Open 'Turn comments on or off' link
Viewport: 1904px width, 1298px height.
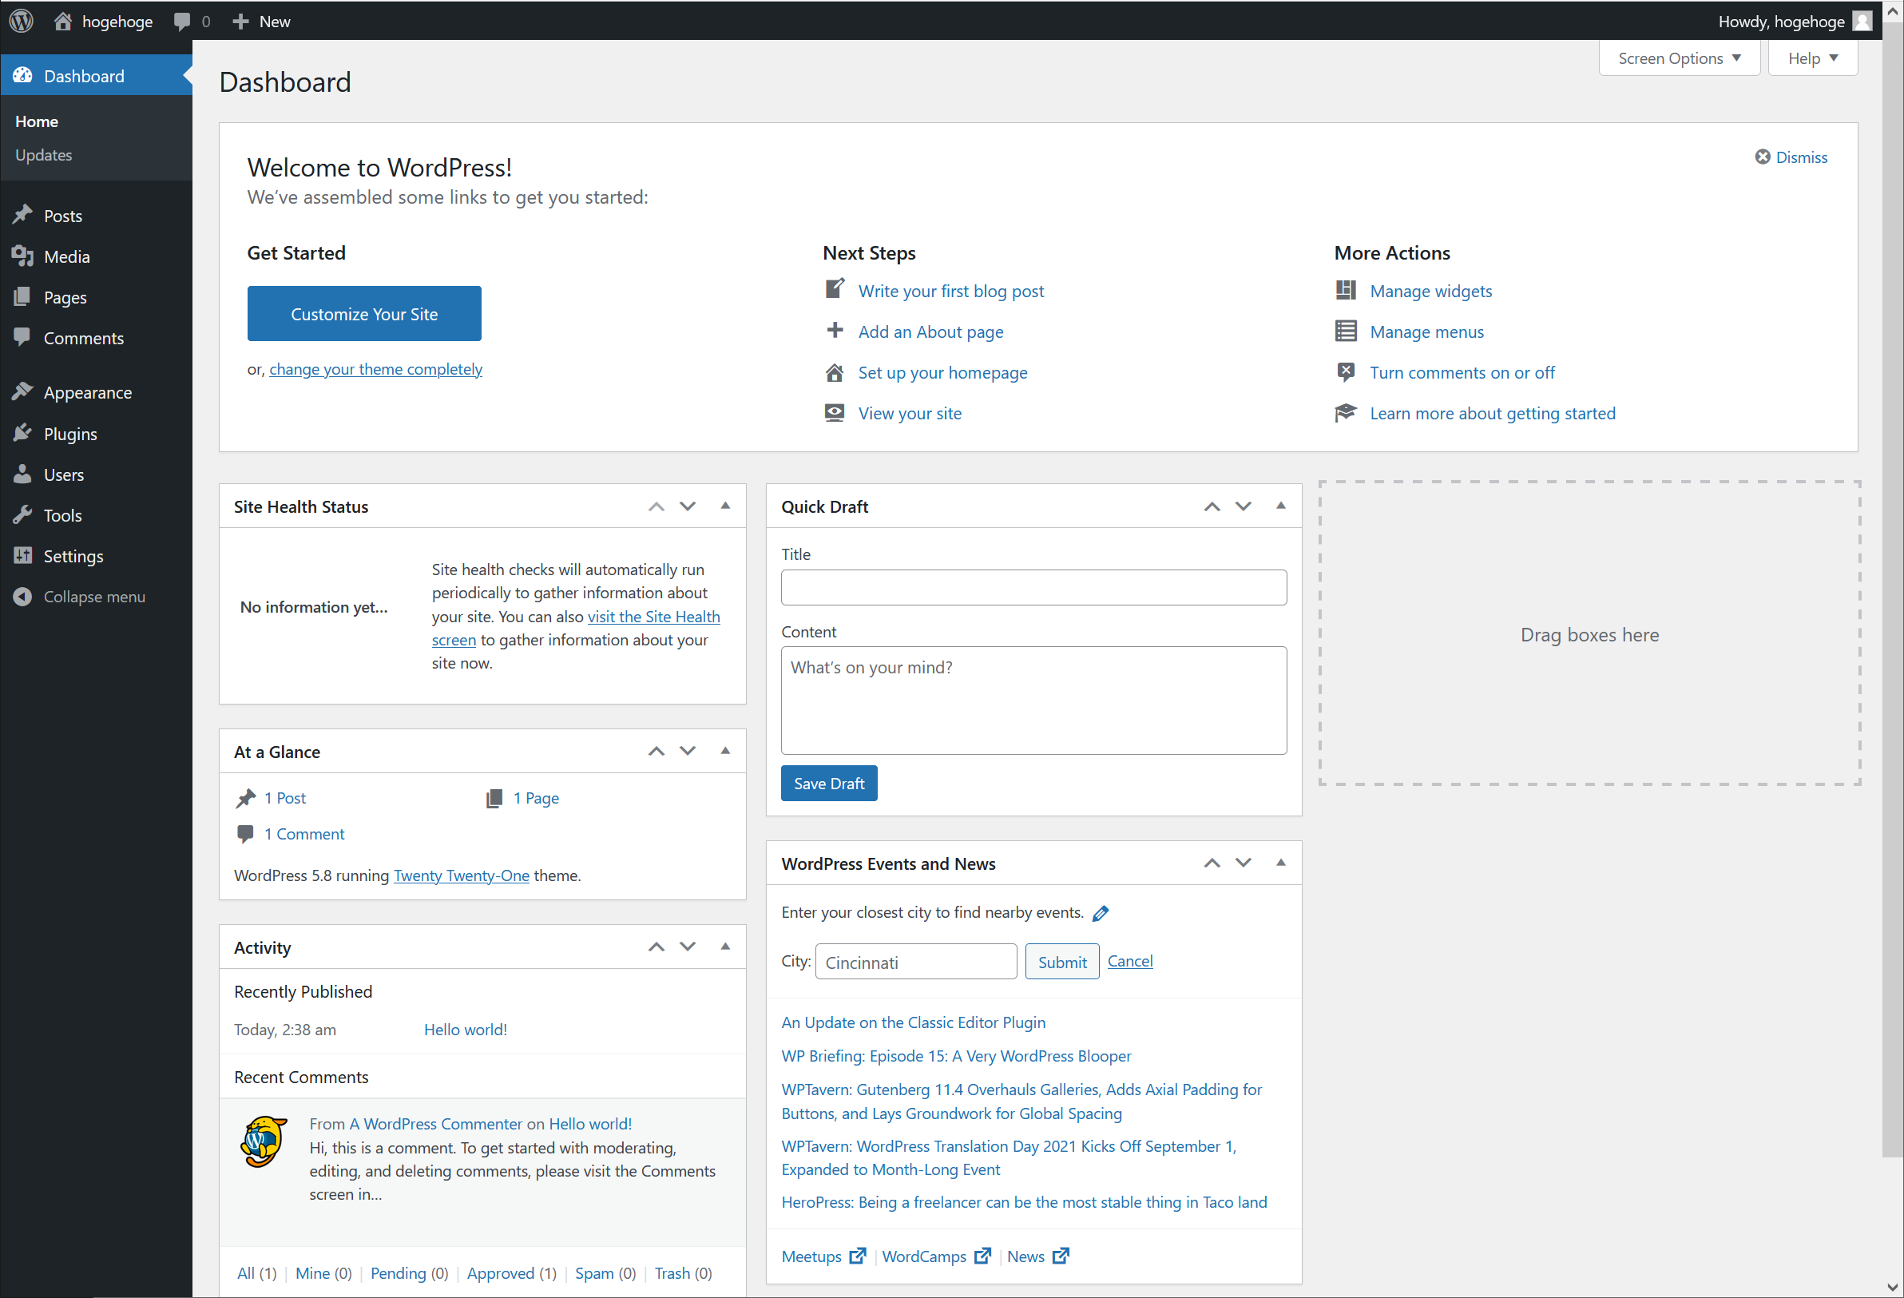(x=1462, y=372)
